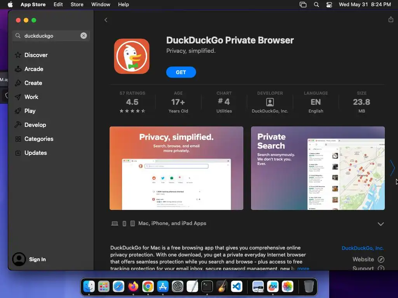
Task: Visit the developer Website link
Action: [x=368, y=259]
